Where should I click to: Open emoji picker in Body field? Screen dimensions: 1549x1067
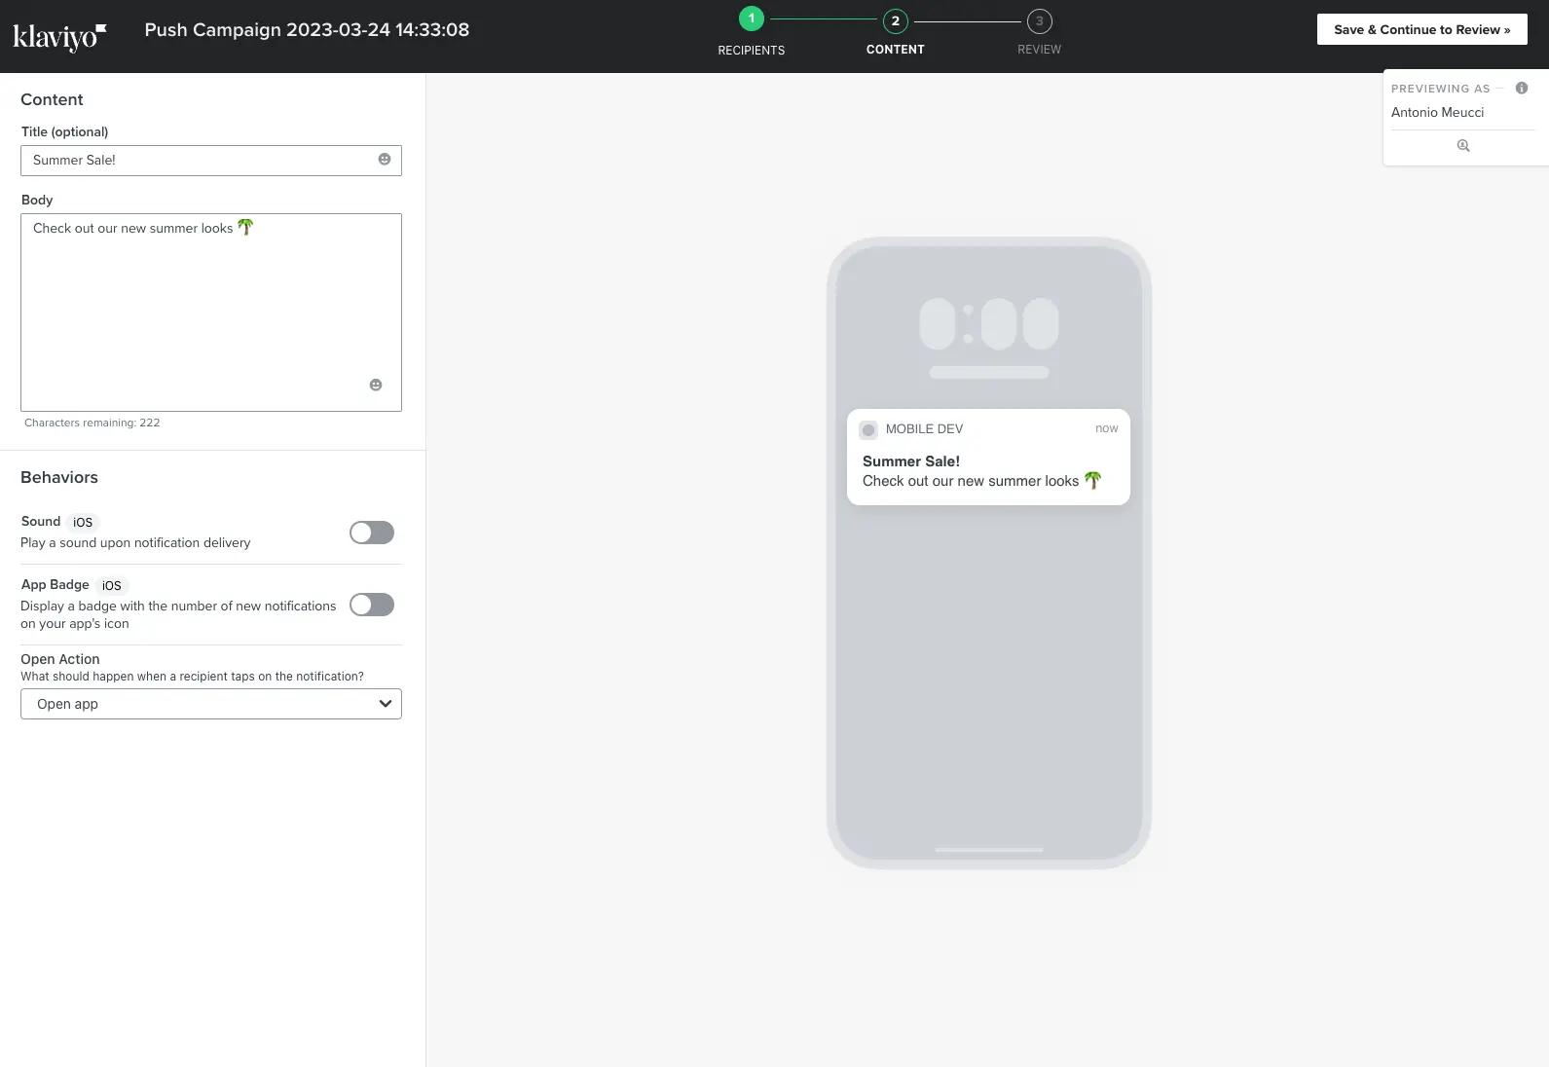(x=376, y=385)
